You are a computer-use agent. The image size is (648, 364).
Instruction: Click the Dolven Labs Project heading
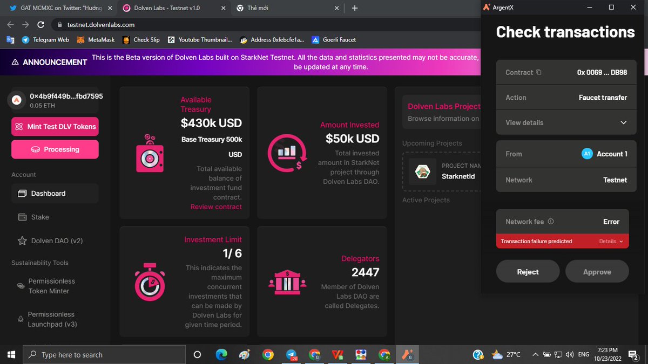(444, 106)
